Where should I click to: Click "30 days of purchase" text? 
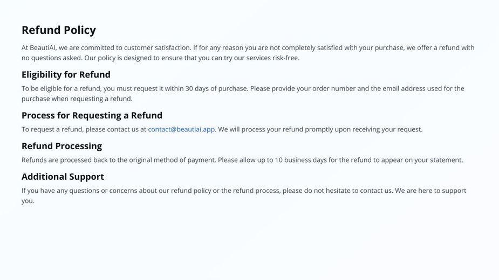216,88
